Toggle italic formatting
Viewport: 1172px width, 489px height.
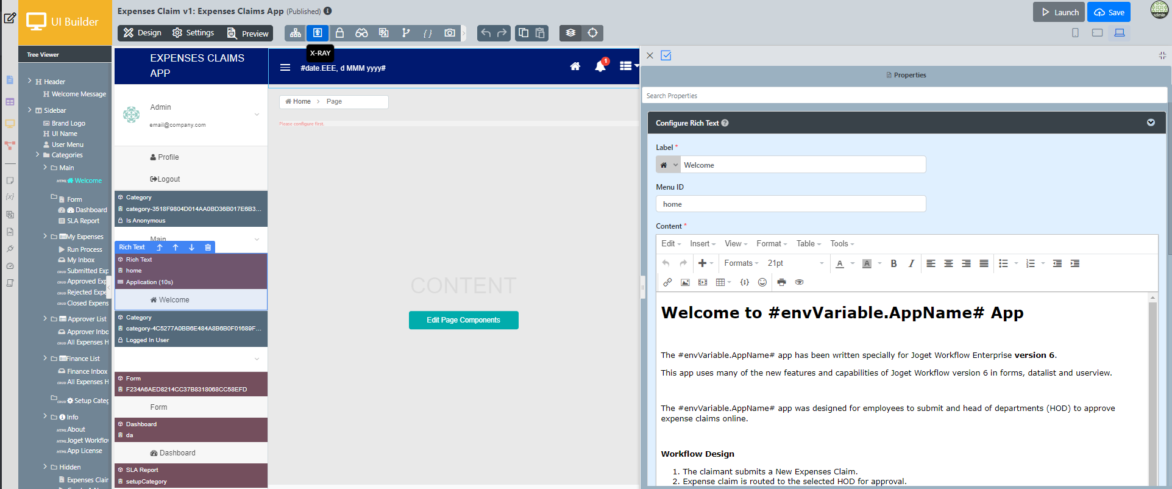coord(911,263)
